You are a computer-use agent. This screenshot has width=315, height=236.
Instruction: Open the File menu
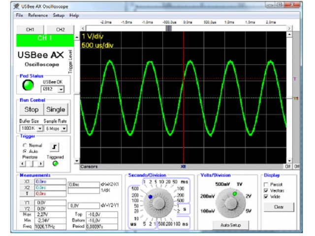pos(19,15)
